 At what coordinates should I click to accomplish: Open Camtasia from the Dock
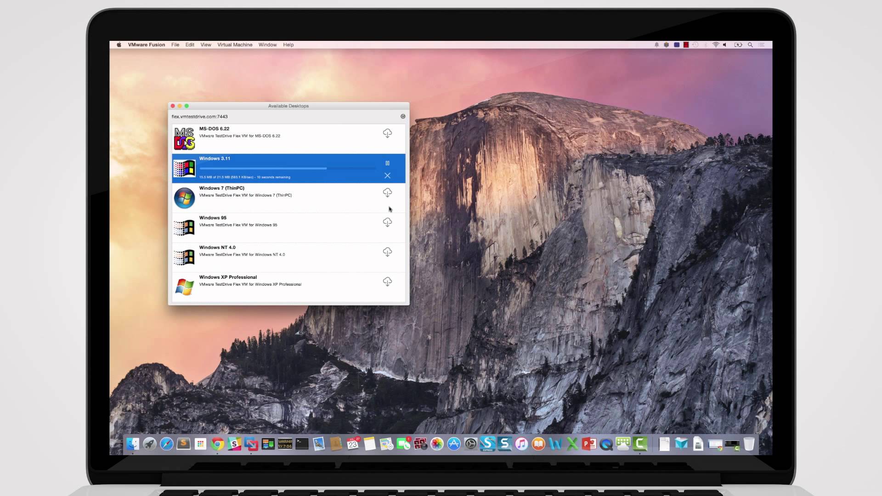click(640, 444)
